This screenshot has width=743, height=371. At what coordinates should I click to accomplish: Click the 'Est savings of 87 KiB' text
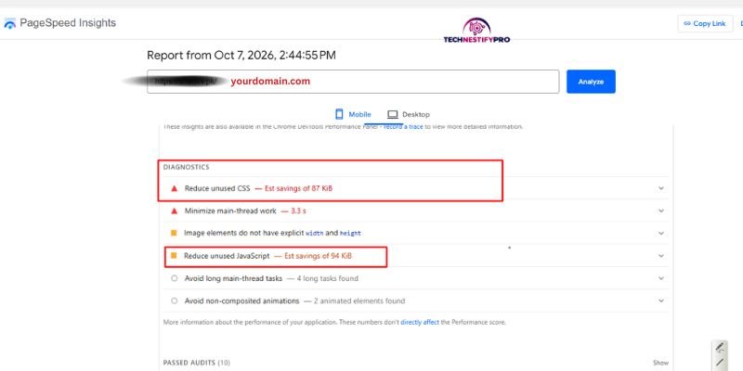298,188
